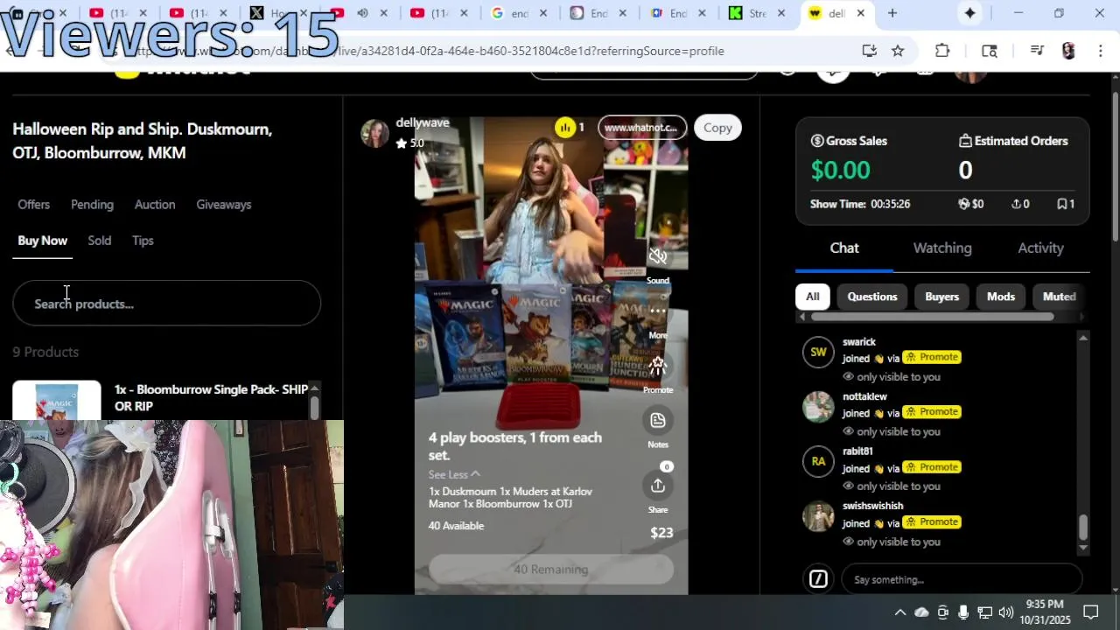Bookmark page with the star icon
Image resolution: width=1120 pixels, height=630 pixels.
click(898, 51)
